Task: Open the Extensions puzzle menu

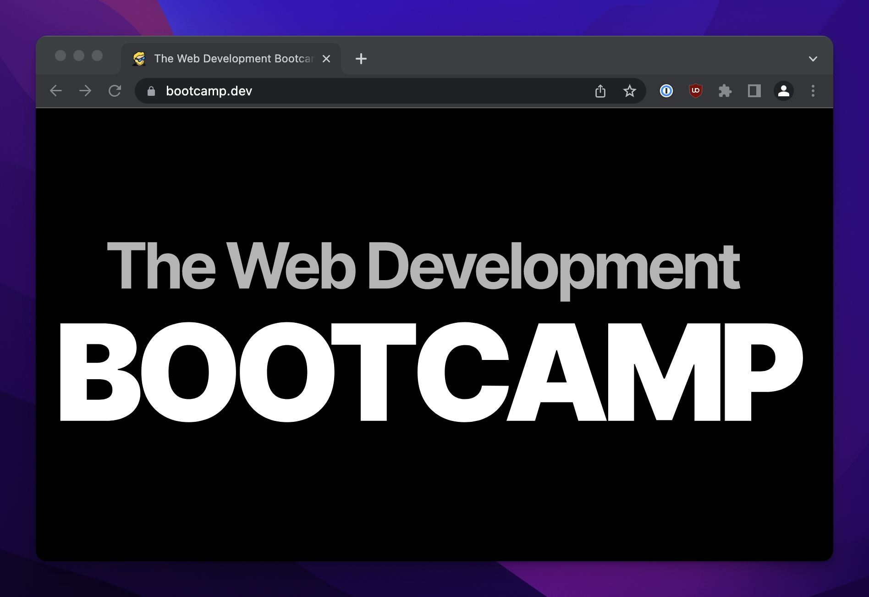Action: click(725, 91)
